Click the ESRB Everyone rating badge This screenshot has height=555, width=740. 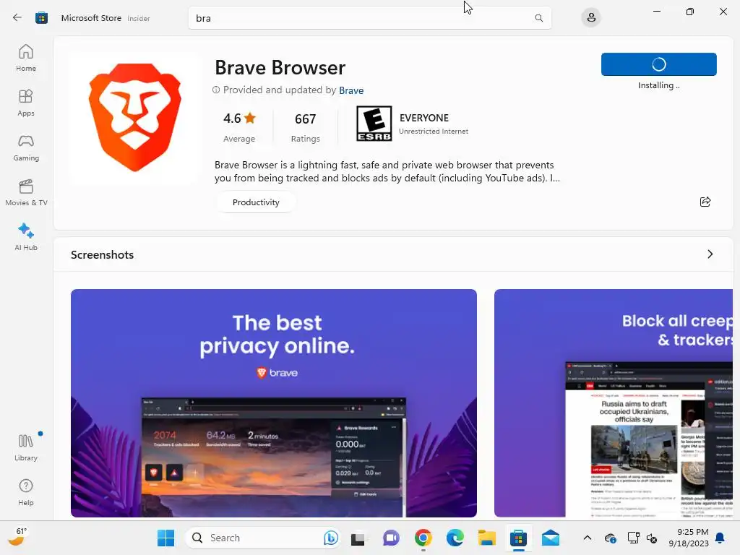(x=374, y=124)
